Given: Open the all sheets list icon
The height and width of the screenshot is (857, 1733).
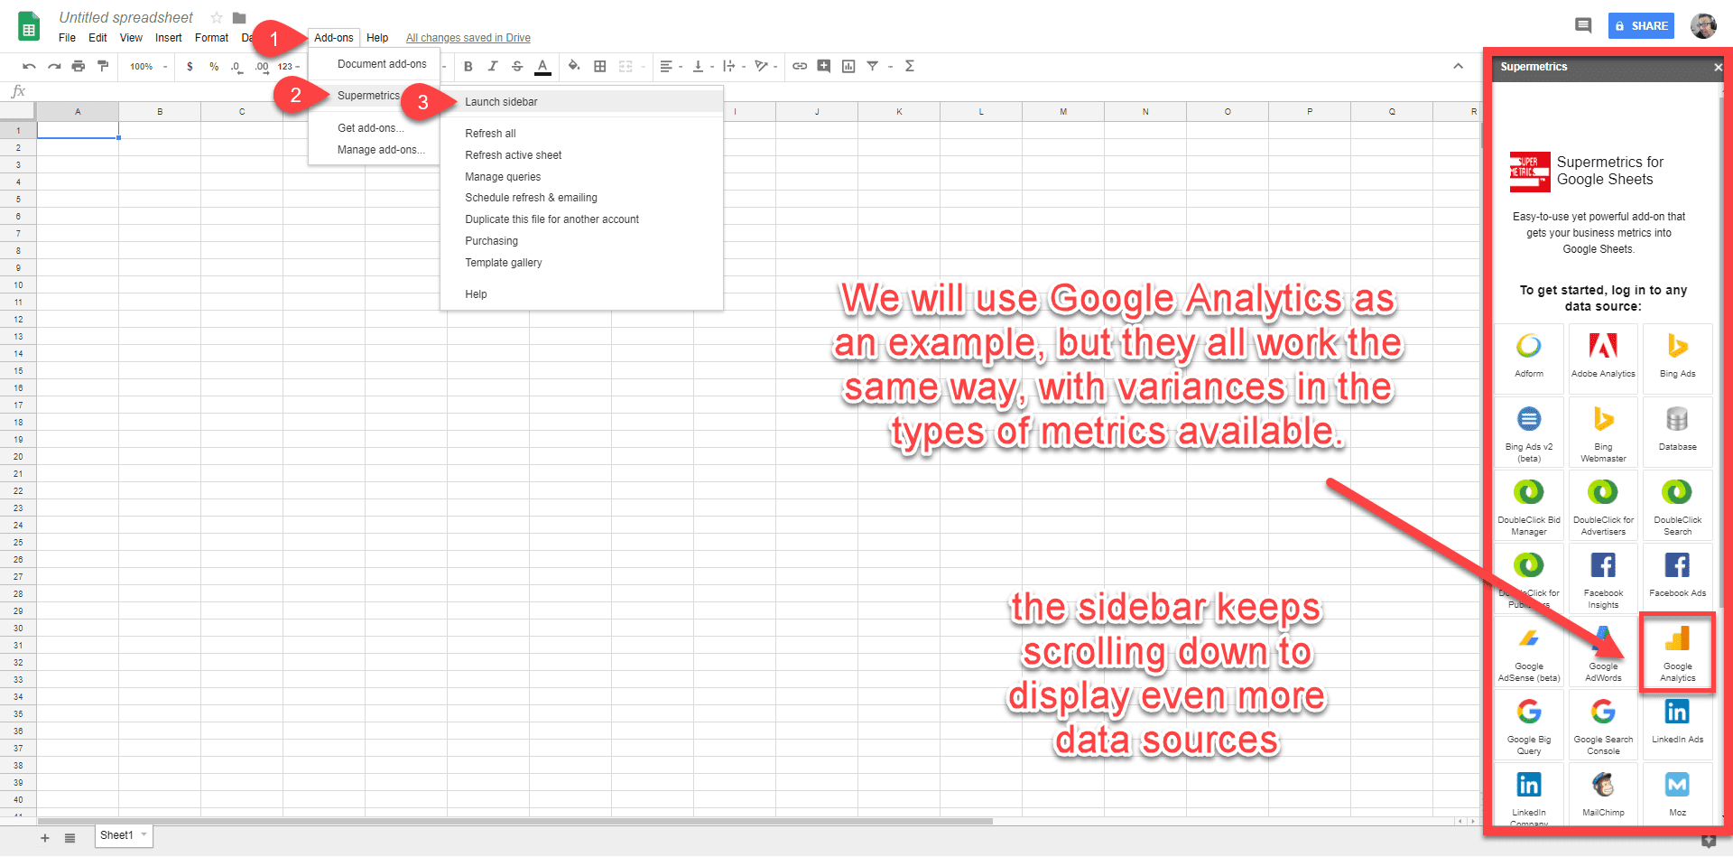Looking at the screenshot, I should 70,838.
